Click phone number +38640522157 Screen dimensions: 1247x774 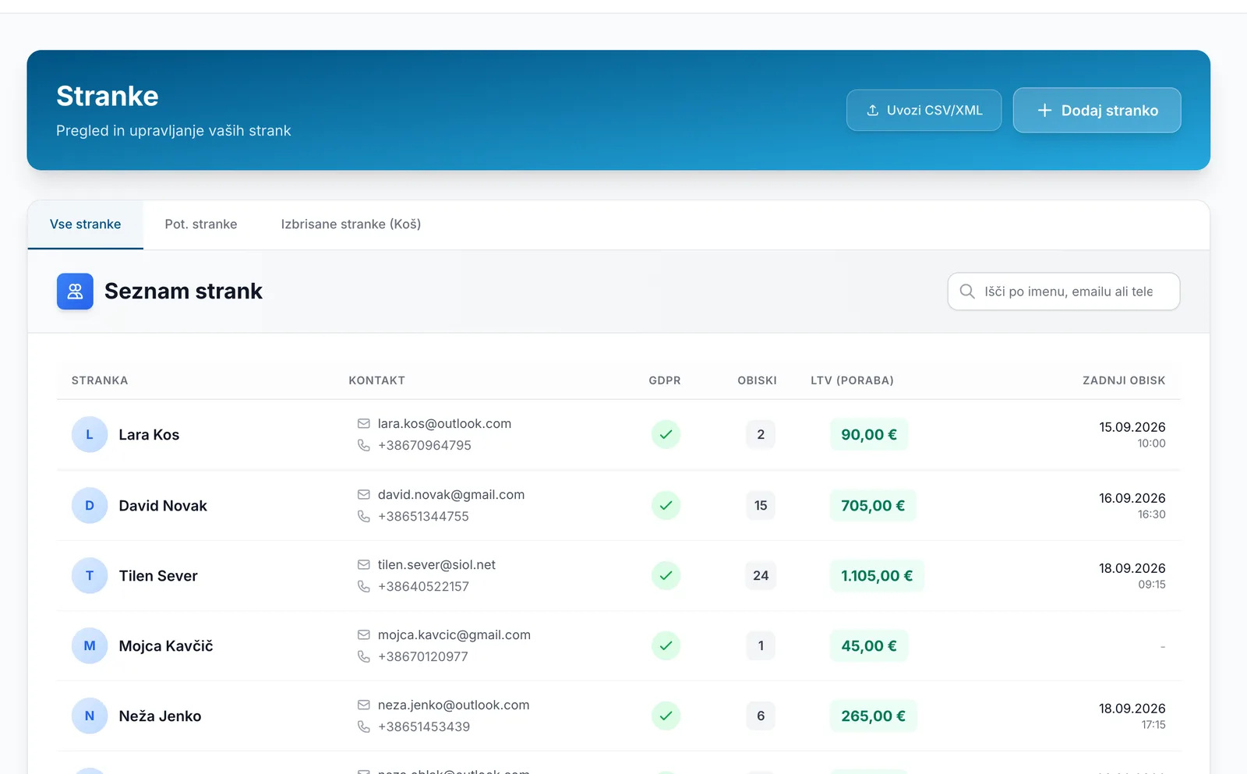[x=423, y=586]
